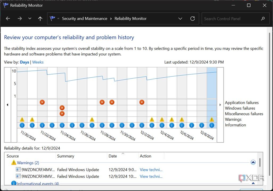This screenshot has width=273, height=191.
Task: Click the flag icon in address bar
Action: 52,18
